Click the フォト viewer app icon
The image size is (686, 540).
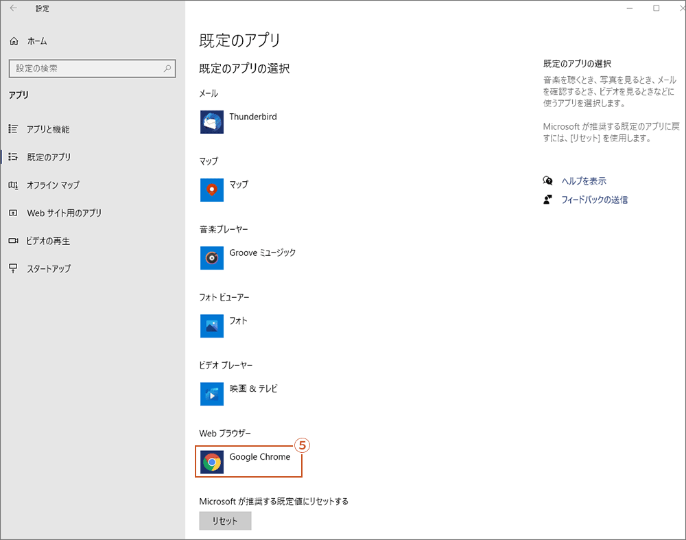point(212,326)
